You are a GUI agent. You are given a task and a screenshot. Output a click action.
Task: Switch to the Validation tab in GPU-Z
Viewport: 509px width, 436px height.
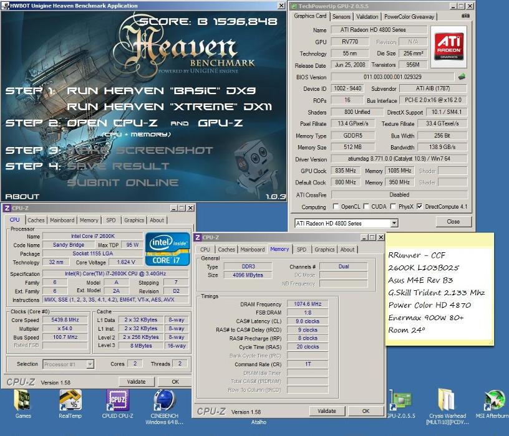point(367,17)
